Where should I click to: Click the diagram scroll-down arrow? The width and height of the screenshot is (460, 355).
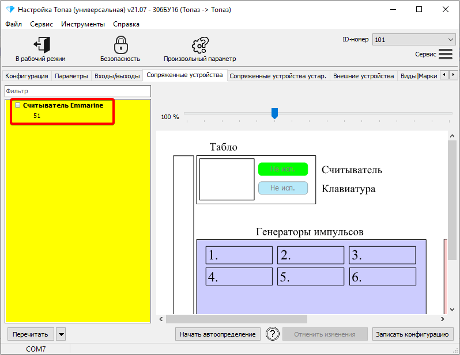[x=452, y=310]
